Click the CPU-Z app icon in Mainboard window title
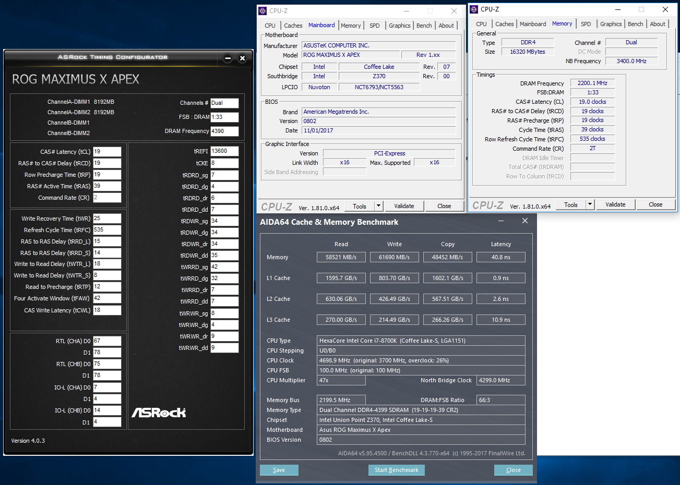The height and width of the screenshot is (485, 680). pyautogui.click(x=263, y=10)
